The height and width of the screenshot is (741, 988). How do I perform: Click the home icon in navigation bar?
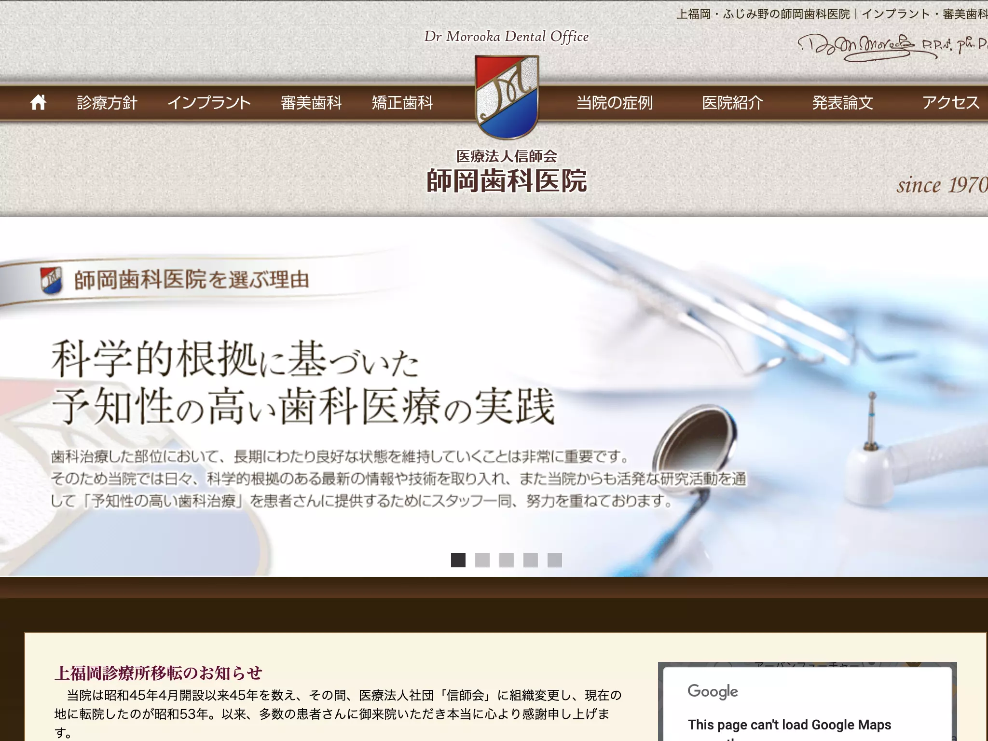38,102
